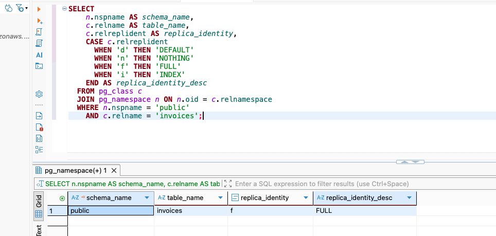The width and height of the screenshot is (496, 236).
Task: Switch to the Text view vertical tab
Action: coord(39,230)
